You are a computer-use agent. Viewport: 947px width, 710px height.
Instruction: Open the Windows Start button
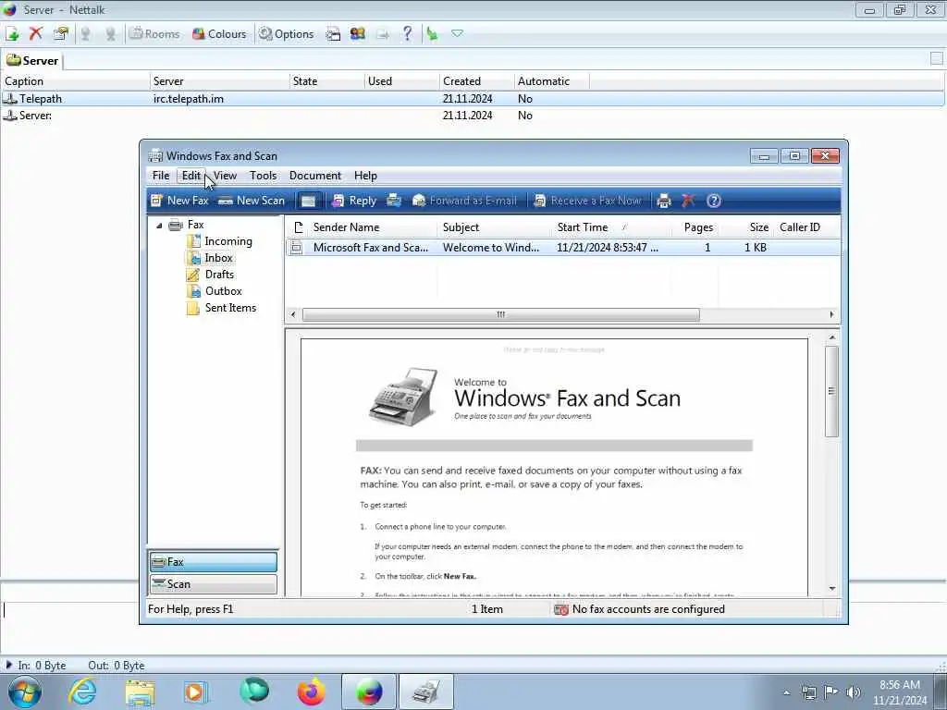[25, 692]
